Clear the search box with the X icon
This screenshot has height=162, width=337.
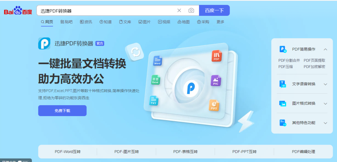point(179,11)
